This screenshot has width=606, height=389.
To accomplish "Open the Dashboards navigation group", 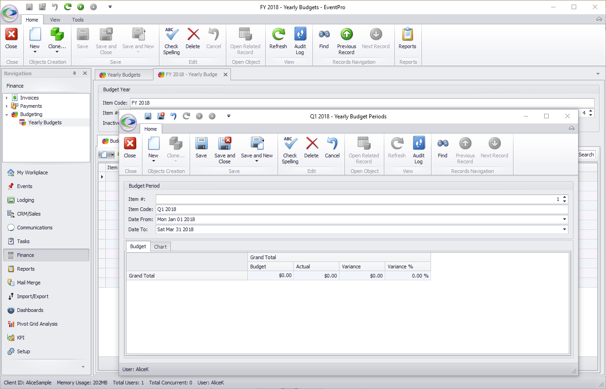I will pos(46,310).
